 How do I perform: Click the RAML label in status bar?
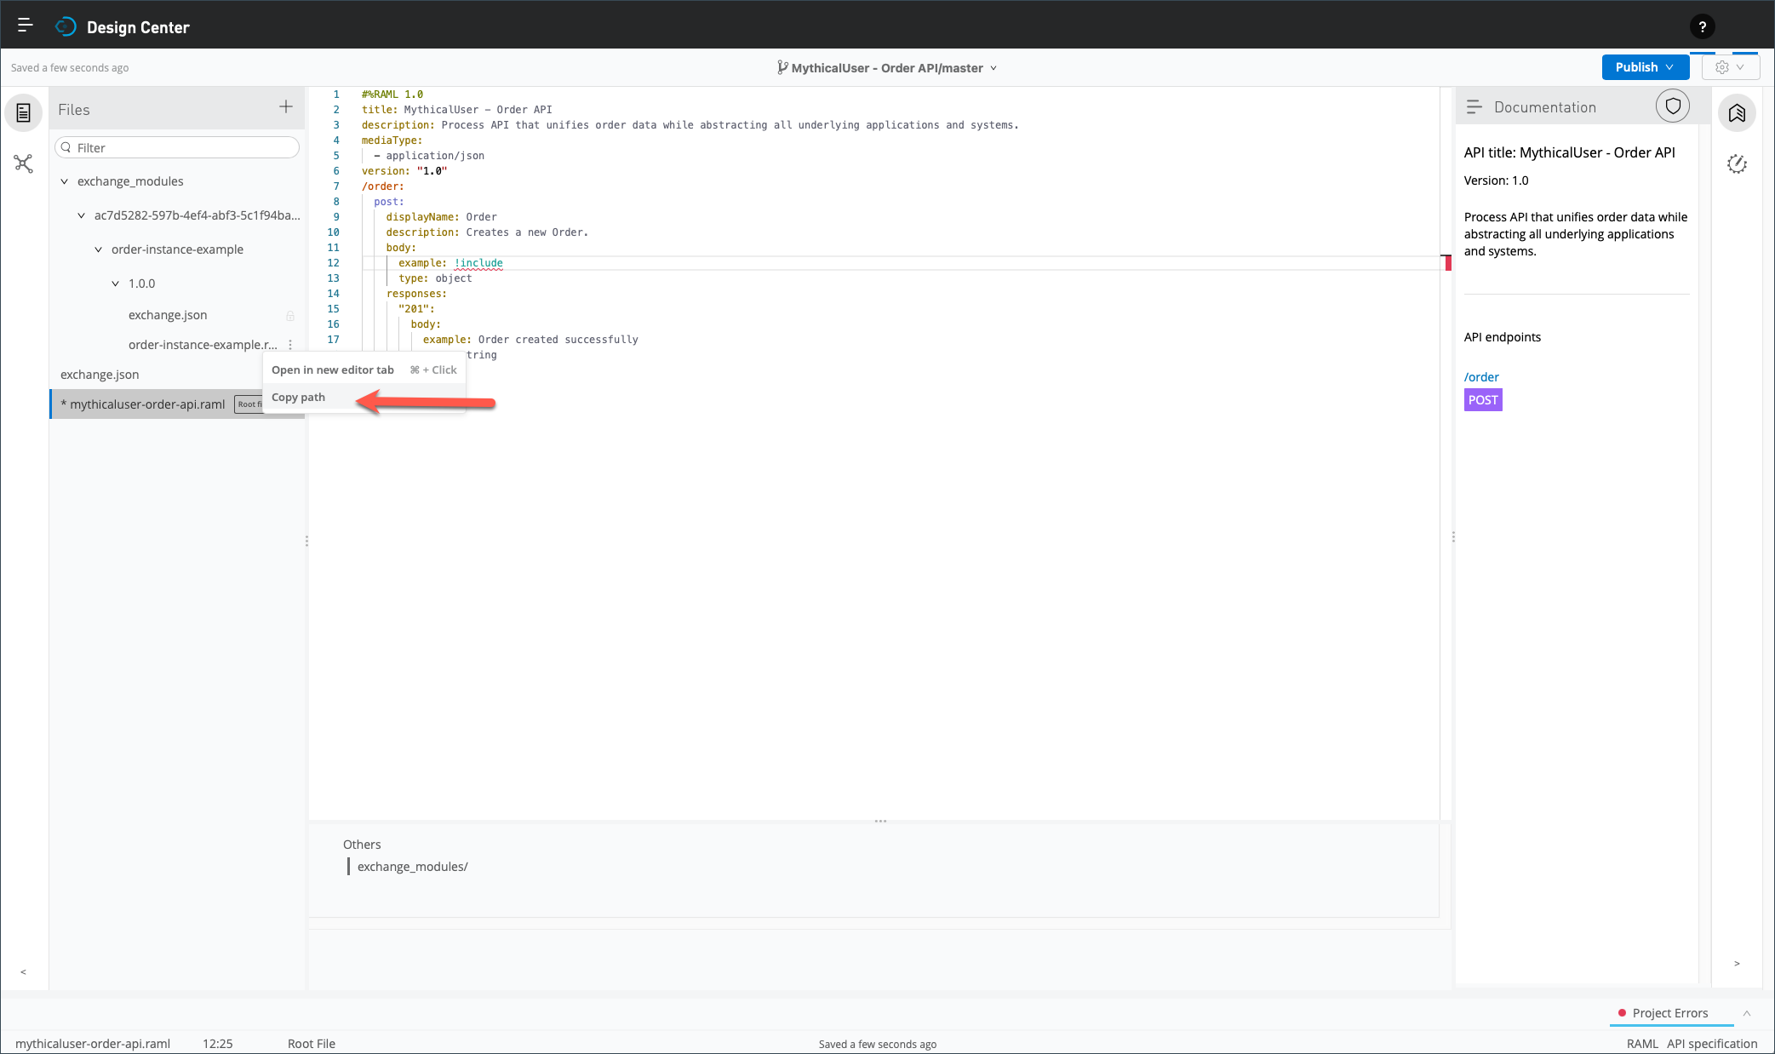[x=1642, y=1044]
